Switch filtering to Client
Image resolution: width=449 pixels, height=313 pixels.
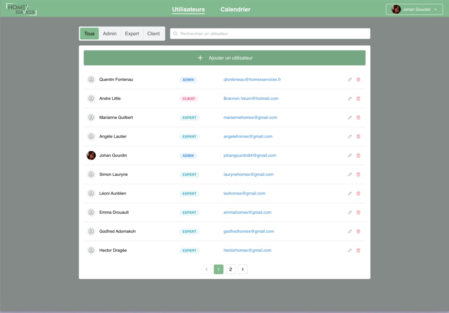point(153,34)
